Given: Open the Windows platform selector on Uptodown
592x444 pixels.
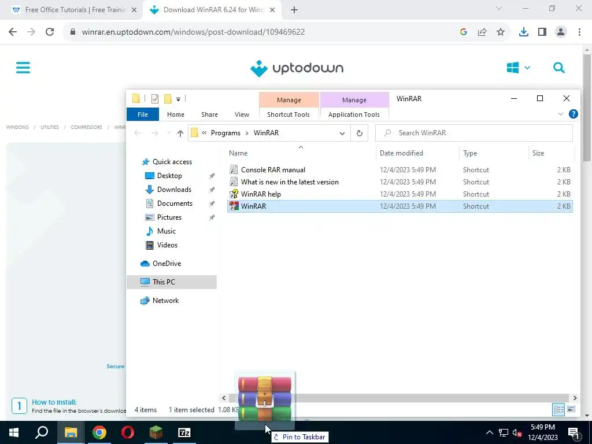Looking at the screenshot, I should 518,68.
